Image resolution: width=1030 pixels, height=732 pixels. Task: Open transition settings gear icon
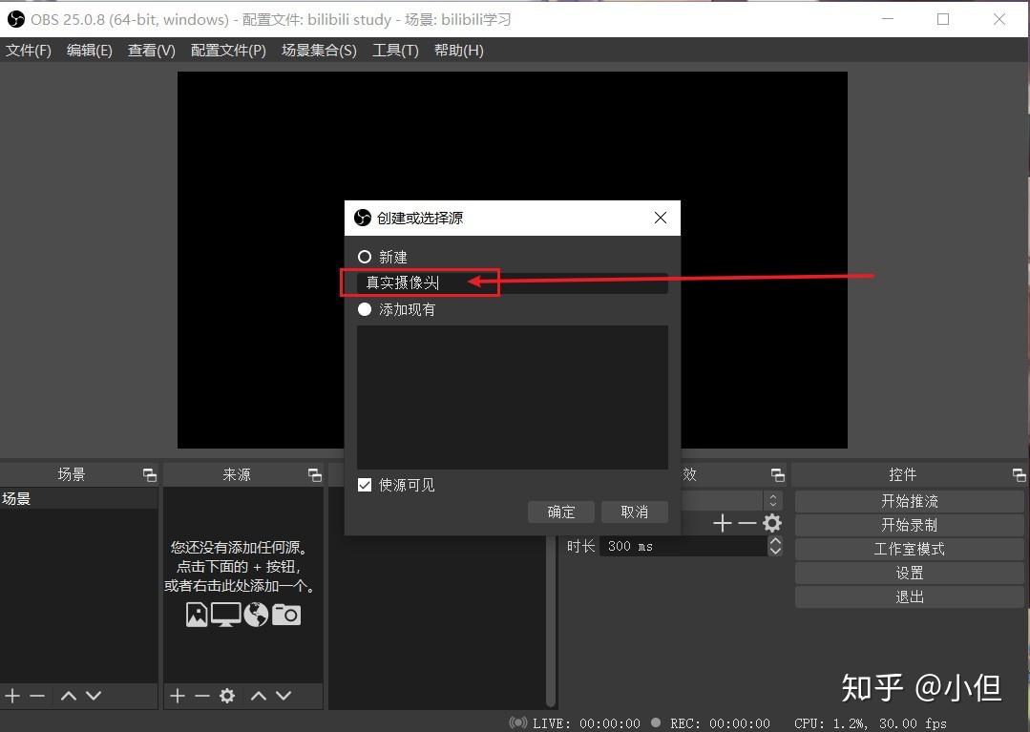771,523
